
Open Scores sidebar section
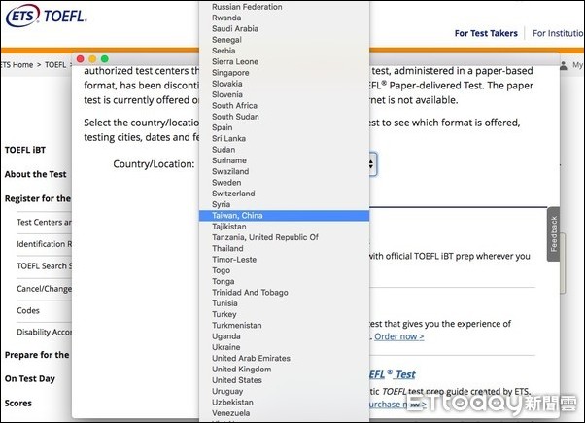pyautogui.click(x=18, y=404)
